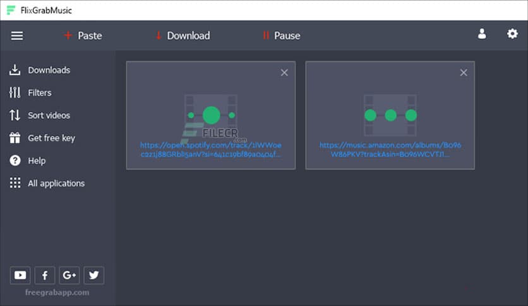
Task: Select Sort videos in sidebar
Action: pos(40,115)
